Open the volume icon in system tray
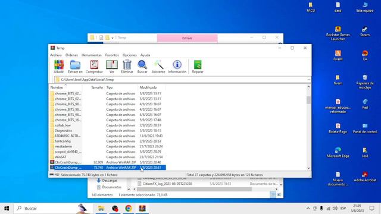 (335, 209)
